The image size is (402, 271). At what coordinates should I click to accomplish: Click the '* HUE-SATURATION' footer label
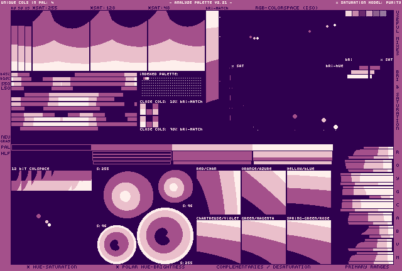tap(52, 267)
